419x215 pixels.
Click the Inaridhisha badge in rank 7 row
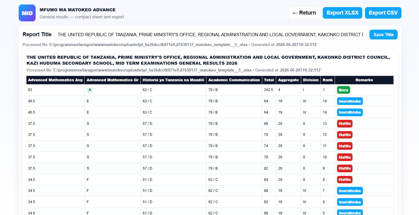pos(350,191)
